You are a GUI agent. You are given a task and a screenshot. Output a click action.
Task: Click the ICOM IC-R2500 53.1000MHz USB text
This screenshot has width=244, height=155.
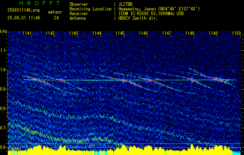[151, 14]
